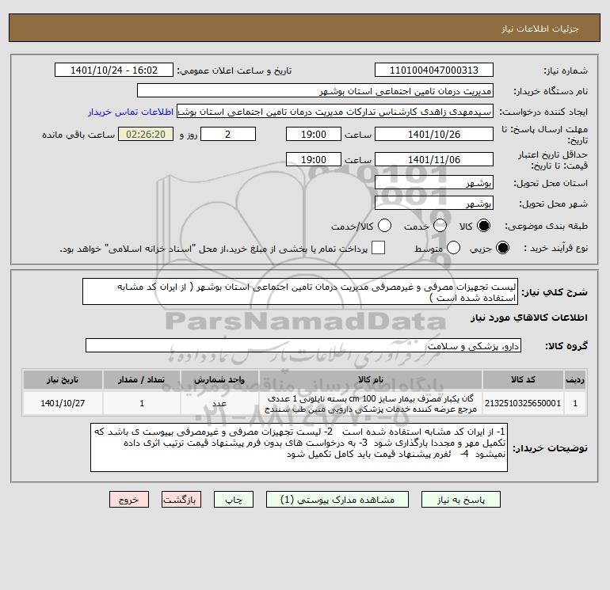Click the پاسخ به نیاز button
Screen dimensions: 610x590
click(x=461, y=500)
